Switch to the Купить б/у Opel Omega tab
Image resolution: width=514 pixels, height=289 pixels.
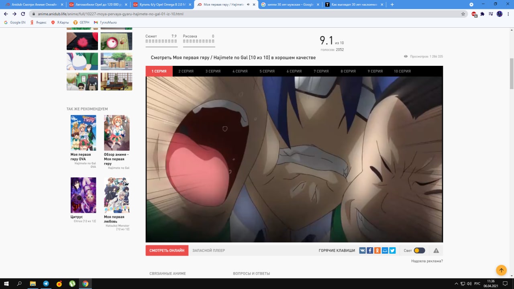[x=162, y=4]
